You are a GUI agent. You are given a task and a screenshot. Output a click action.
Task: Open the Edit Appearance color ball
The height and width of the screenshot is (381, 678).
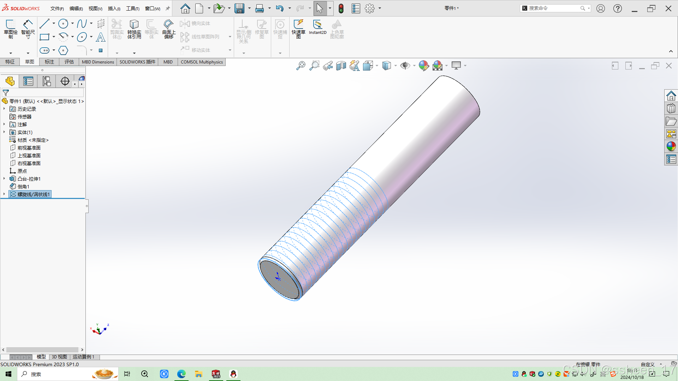tap(424, 66)
